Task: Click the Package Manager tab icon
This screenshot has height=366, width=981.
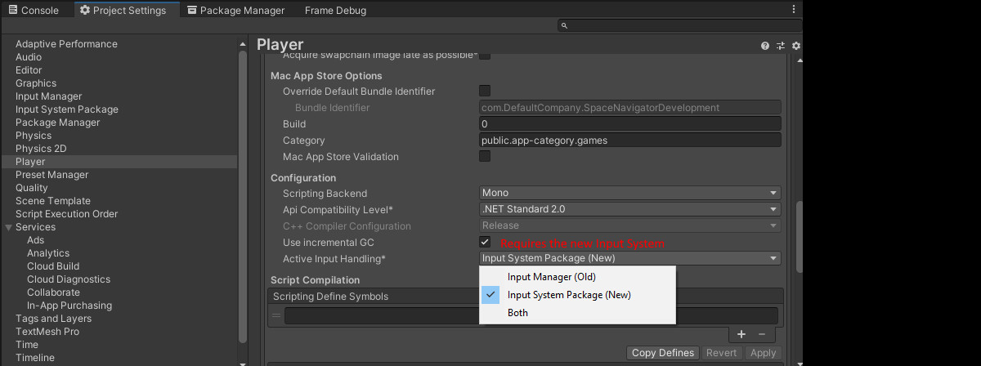Action: pos(191,11)
